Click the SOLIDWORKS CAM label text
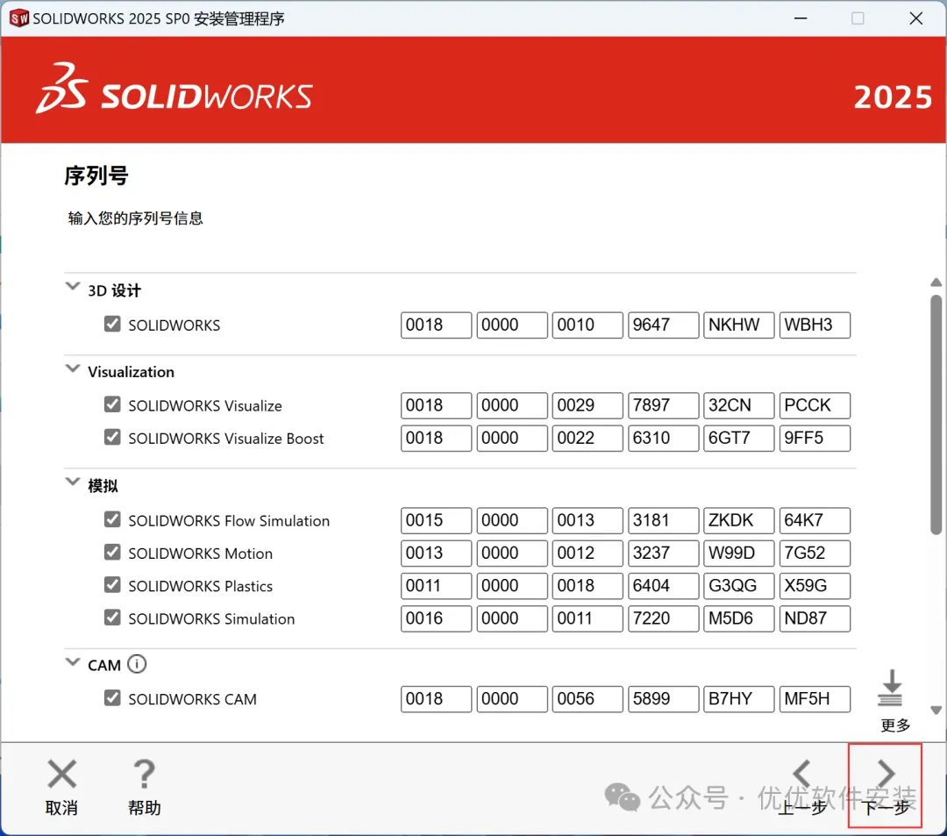Screen dimensions: 947x836 [x=192, y=699]
